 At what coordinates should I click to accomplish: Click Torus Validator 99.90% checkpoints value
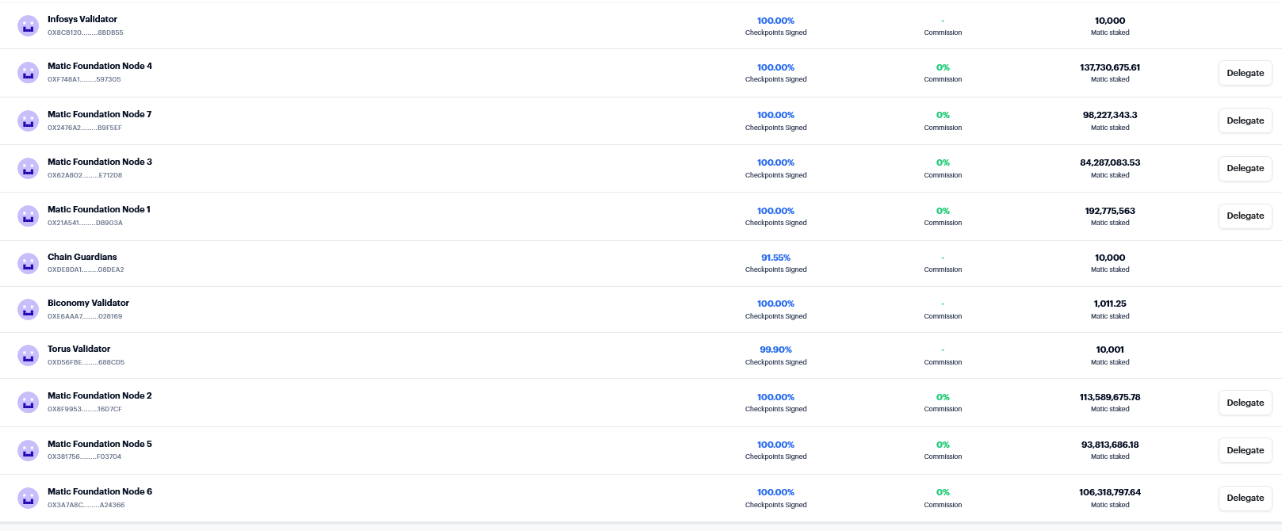(775, 350)
